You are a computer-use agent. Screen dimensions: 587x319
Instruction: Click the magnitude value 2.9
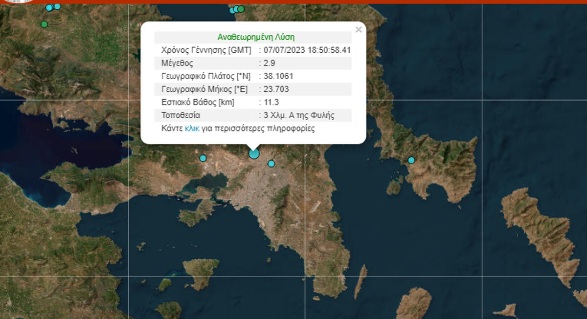coord(270,63)
